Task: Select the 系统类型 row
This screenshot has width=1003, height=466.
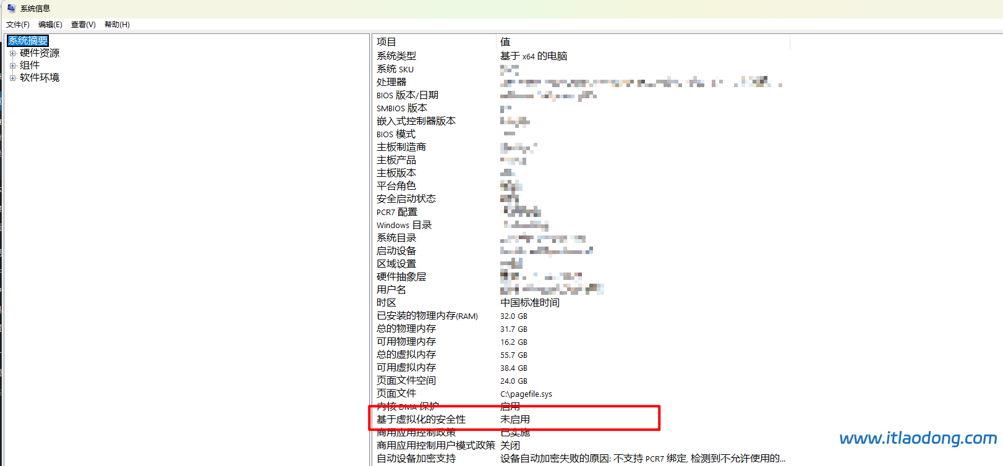Action: tap(396, 56)
